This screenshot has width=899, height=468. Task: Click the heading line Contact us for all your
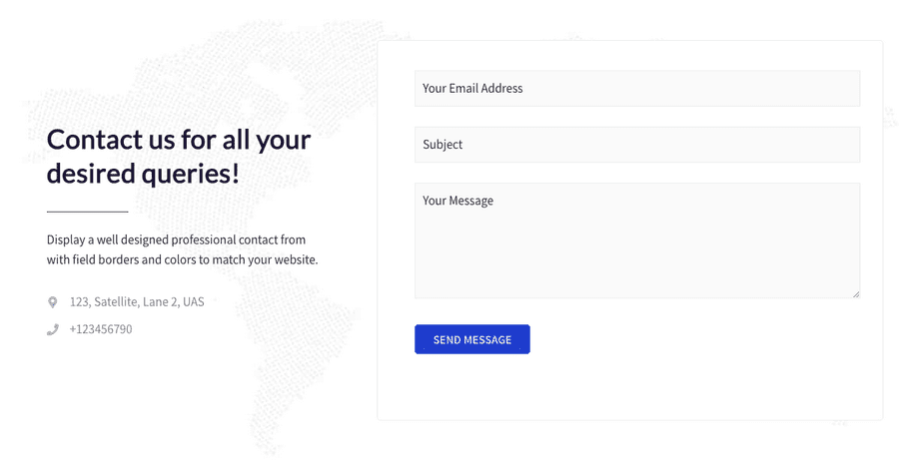(179, 139)
